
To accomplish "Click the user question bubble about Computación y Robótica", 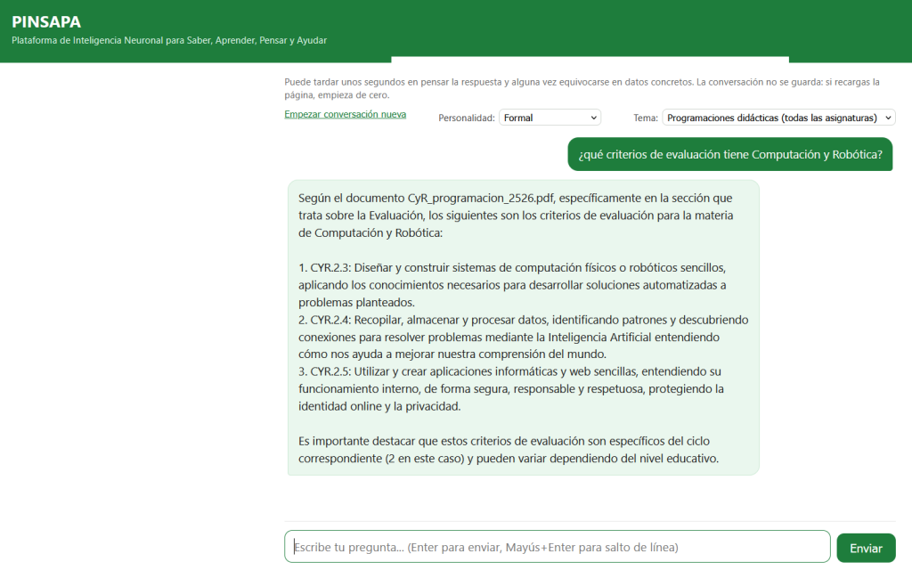I will (730, 154).
